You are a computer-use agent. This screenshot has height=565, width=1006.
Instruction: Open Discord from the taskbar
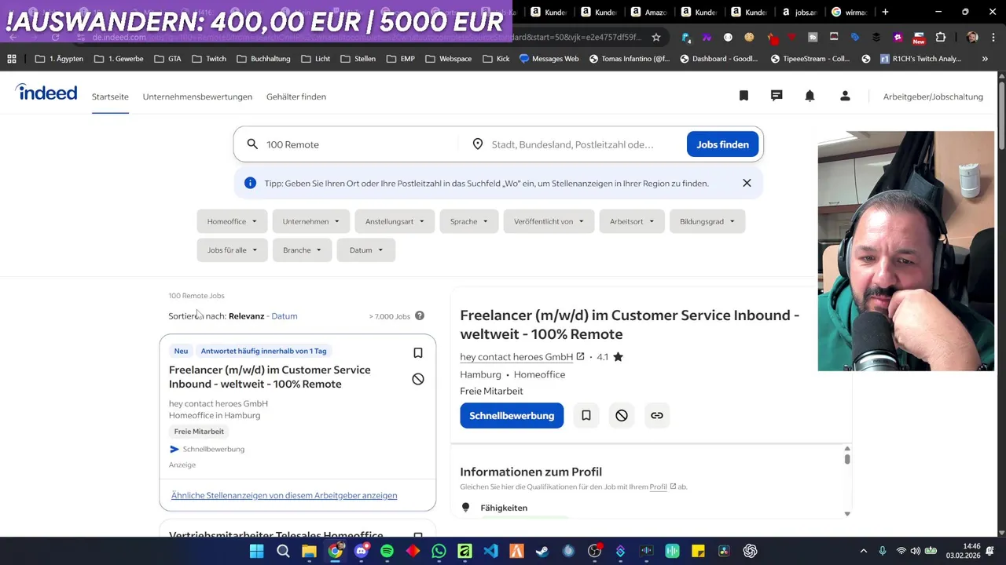coord(361,551)
